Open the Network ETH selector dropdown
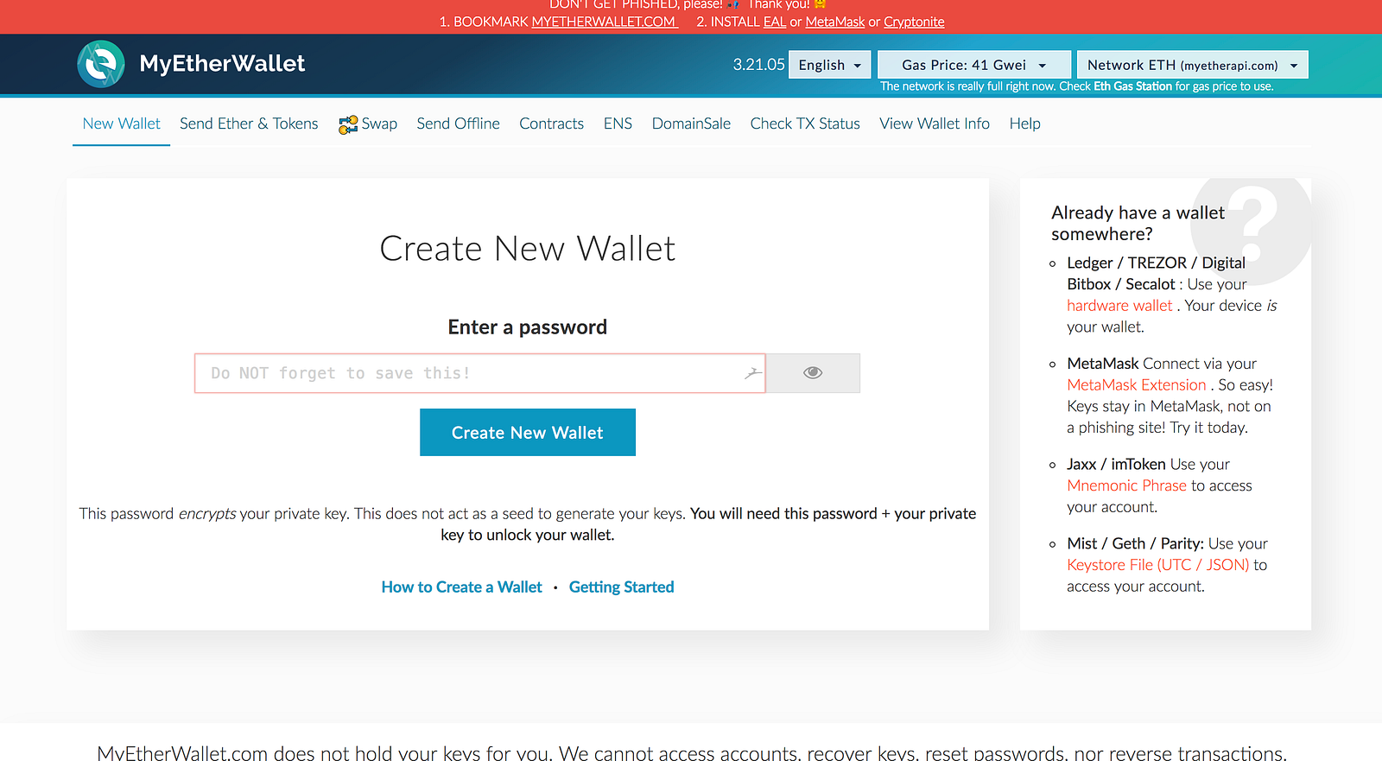 tap(1193, 65)
